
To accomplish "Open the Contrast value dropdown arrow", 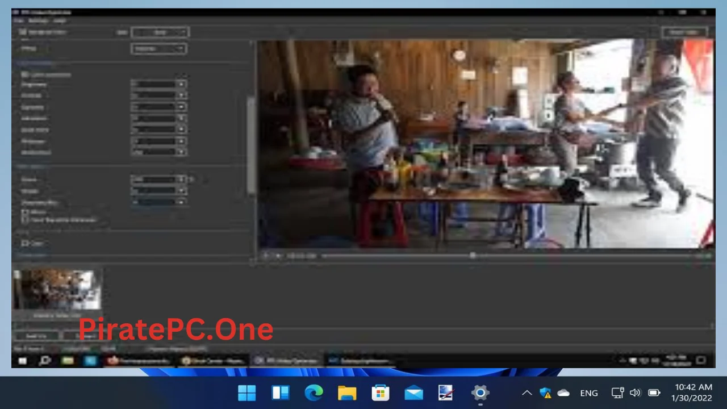I will 181,95.
